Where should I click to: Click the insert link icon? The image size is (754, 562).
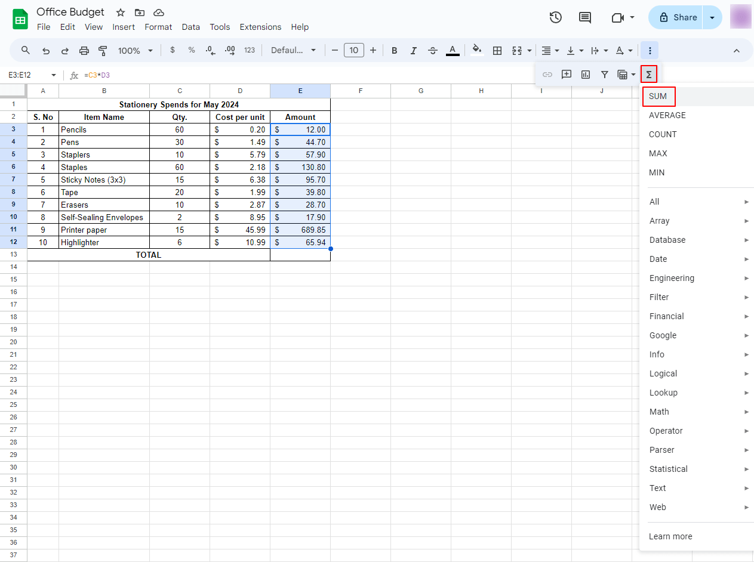click(x=547, y=75)
